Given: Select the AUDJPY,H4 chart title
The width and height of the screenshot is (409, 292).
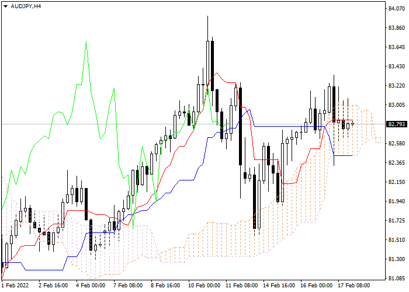Looking at the screenshot, I should (26, 6).
